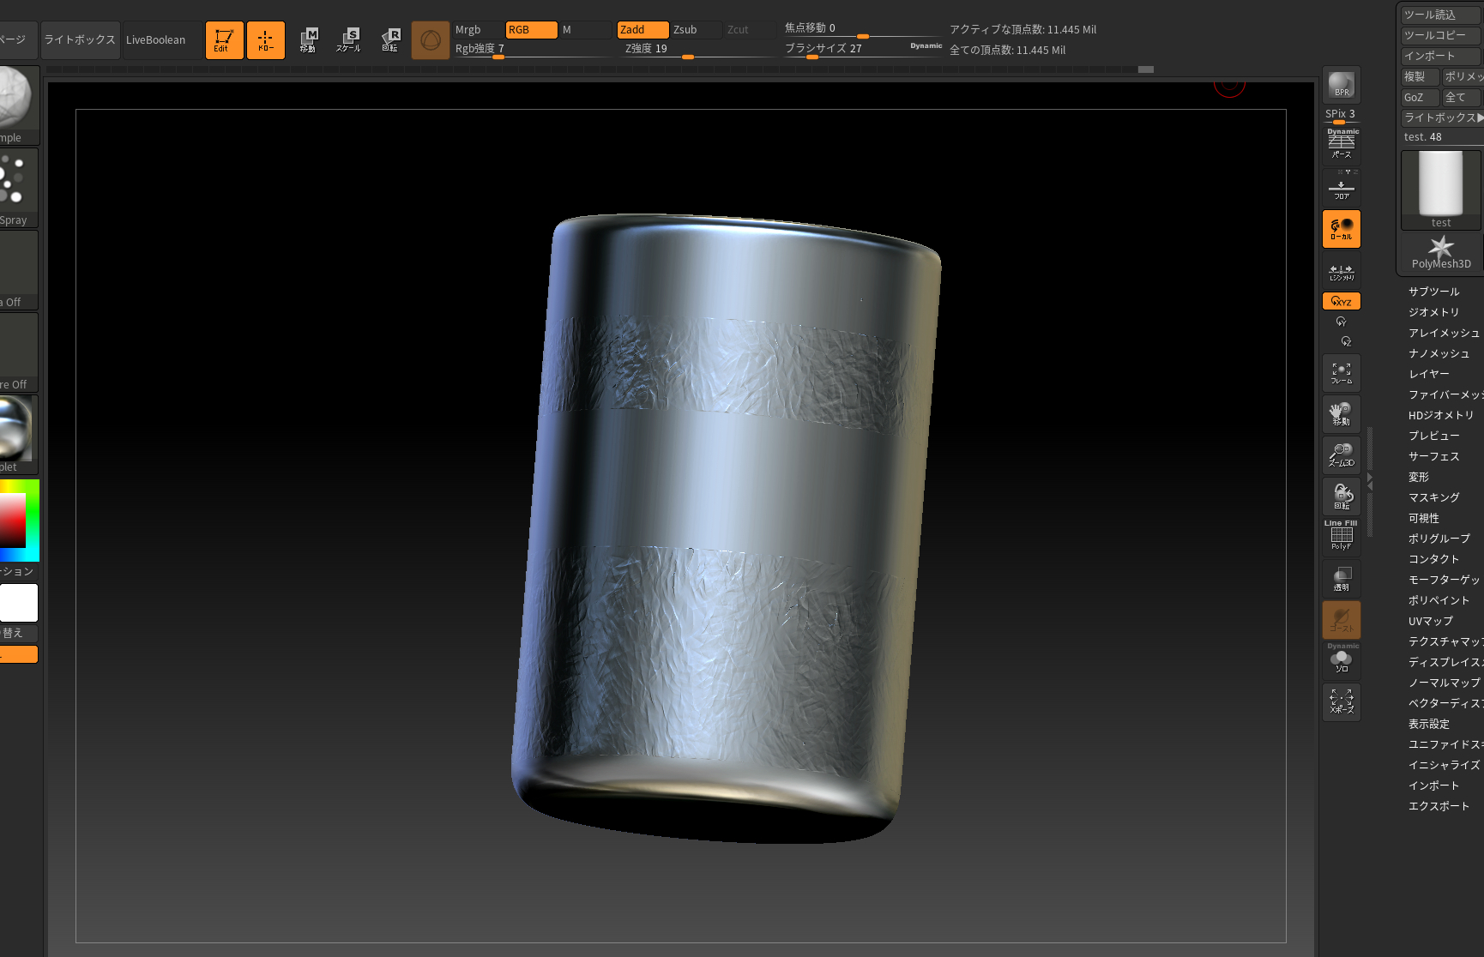Click the Zoom3D (ズーム3D) icon

click(1342, 455)
